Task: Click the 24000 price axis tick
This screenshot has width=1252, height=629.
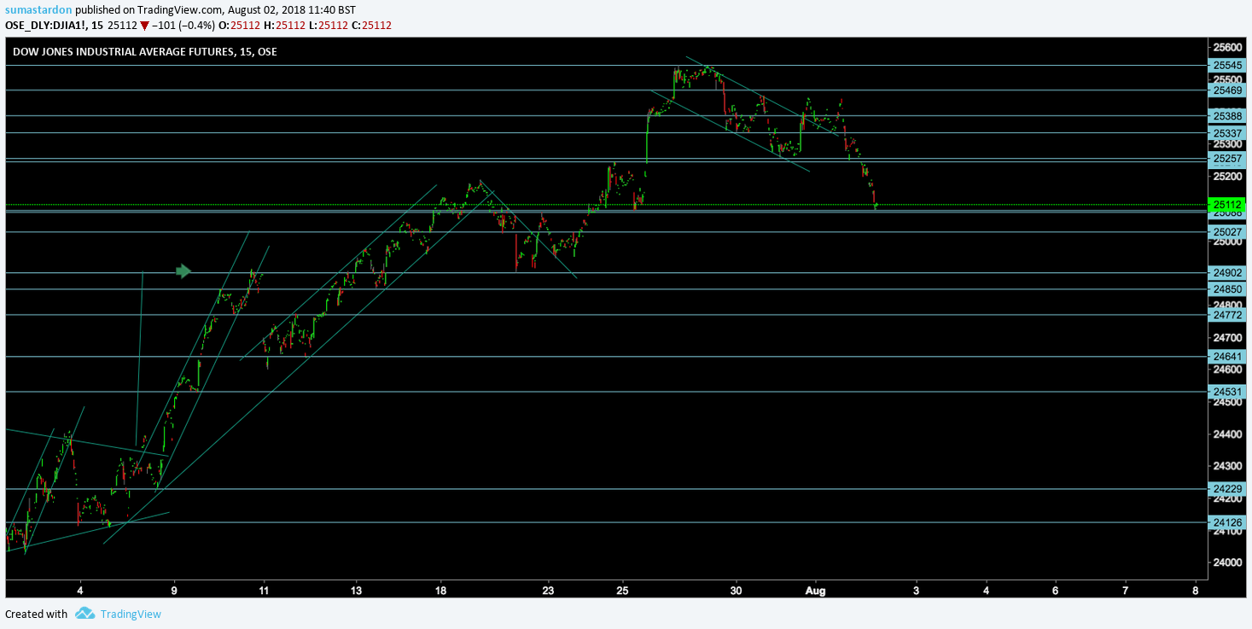Action: coord(1227,563)
